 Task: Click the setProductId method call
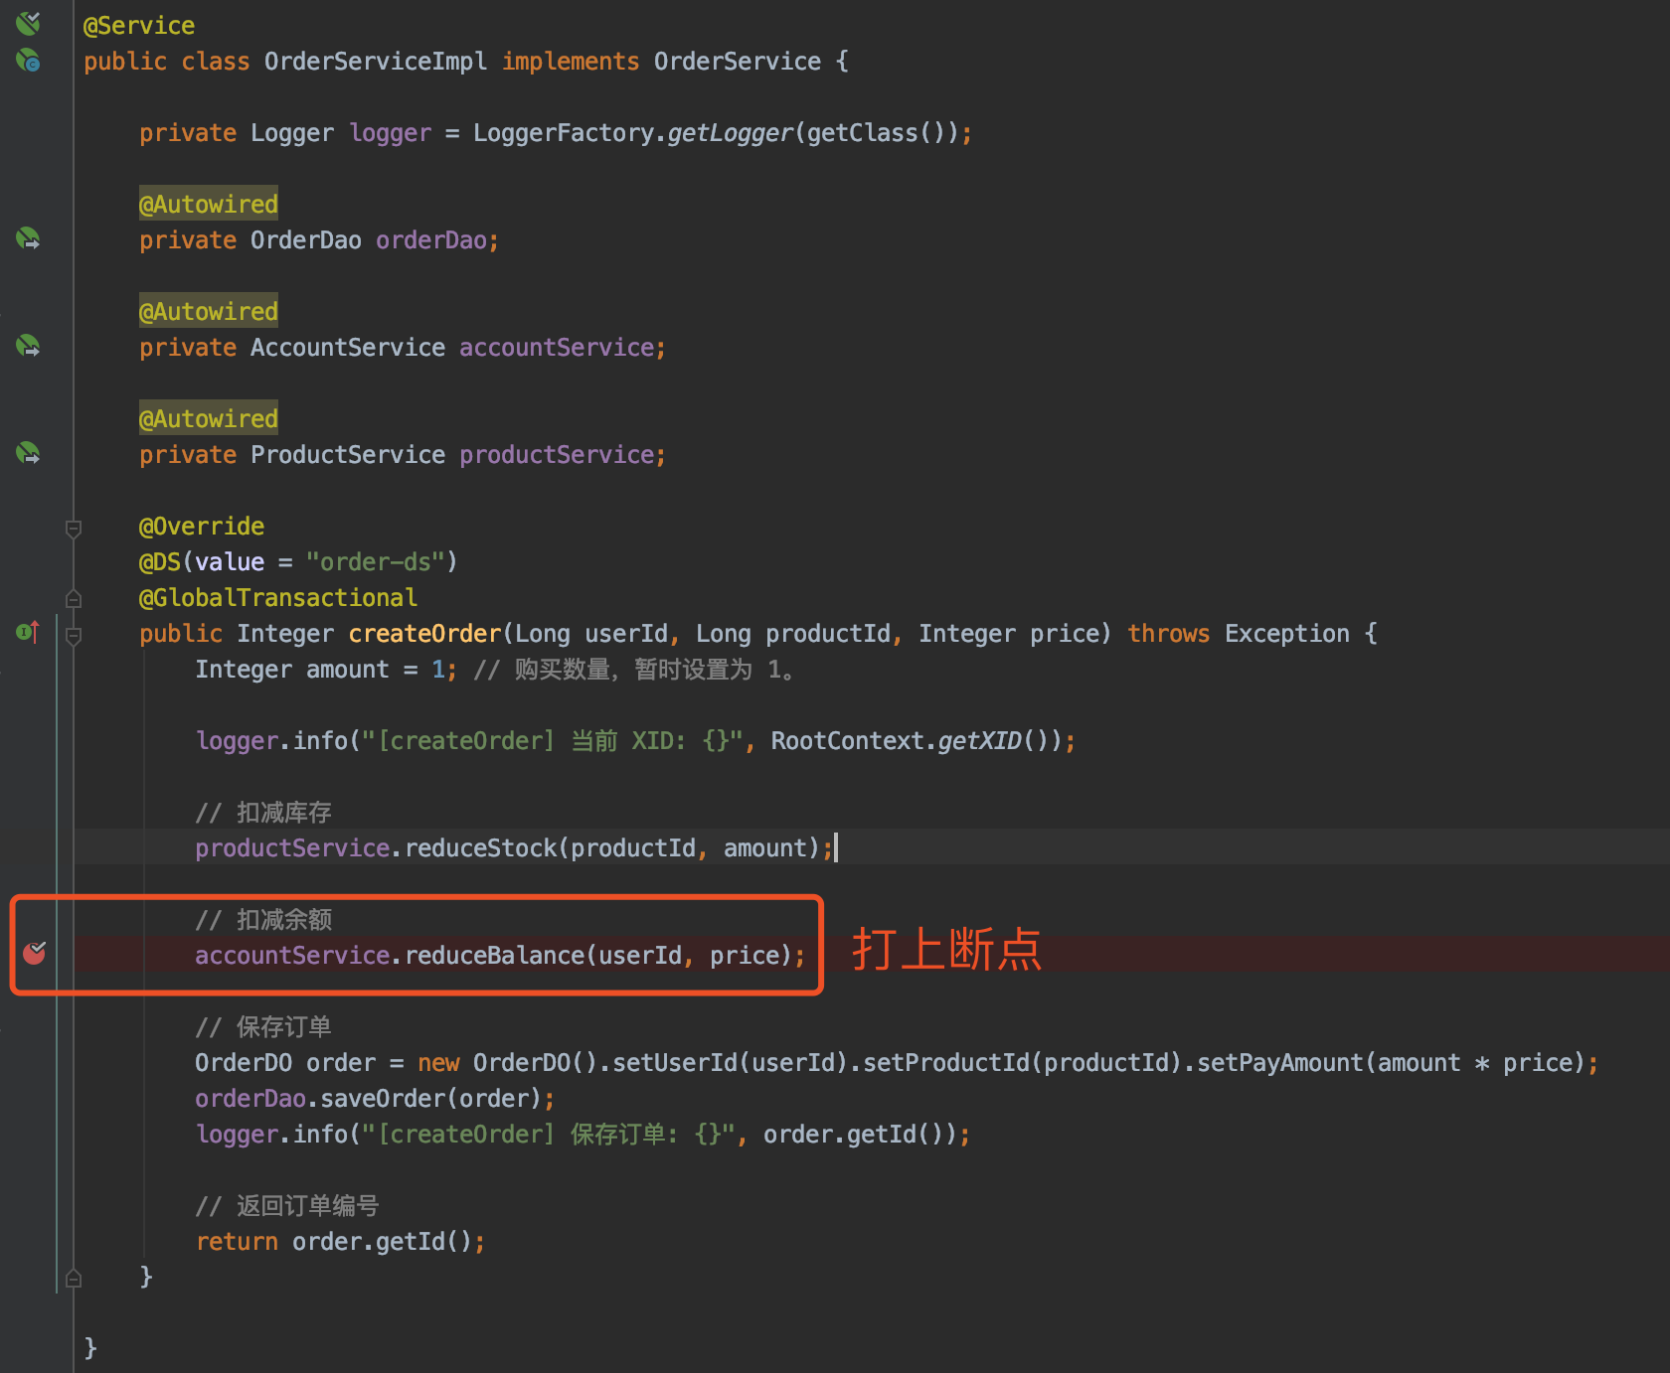946,1062
